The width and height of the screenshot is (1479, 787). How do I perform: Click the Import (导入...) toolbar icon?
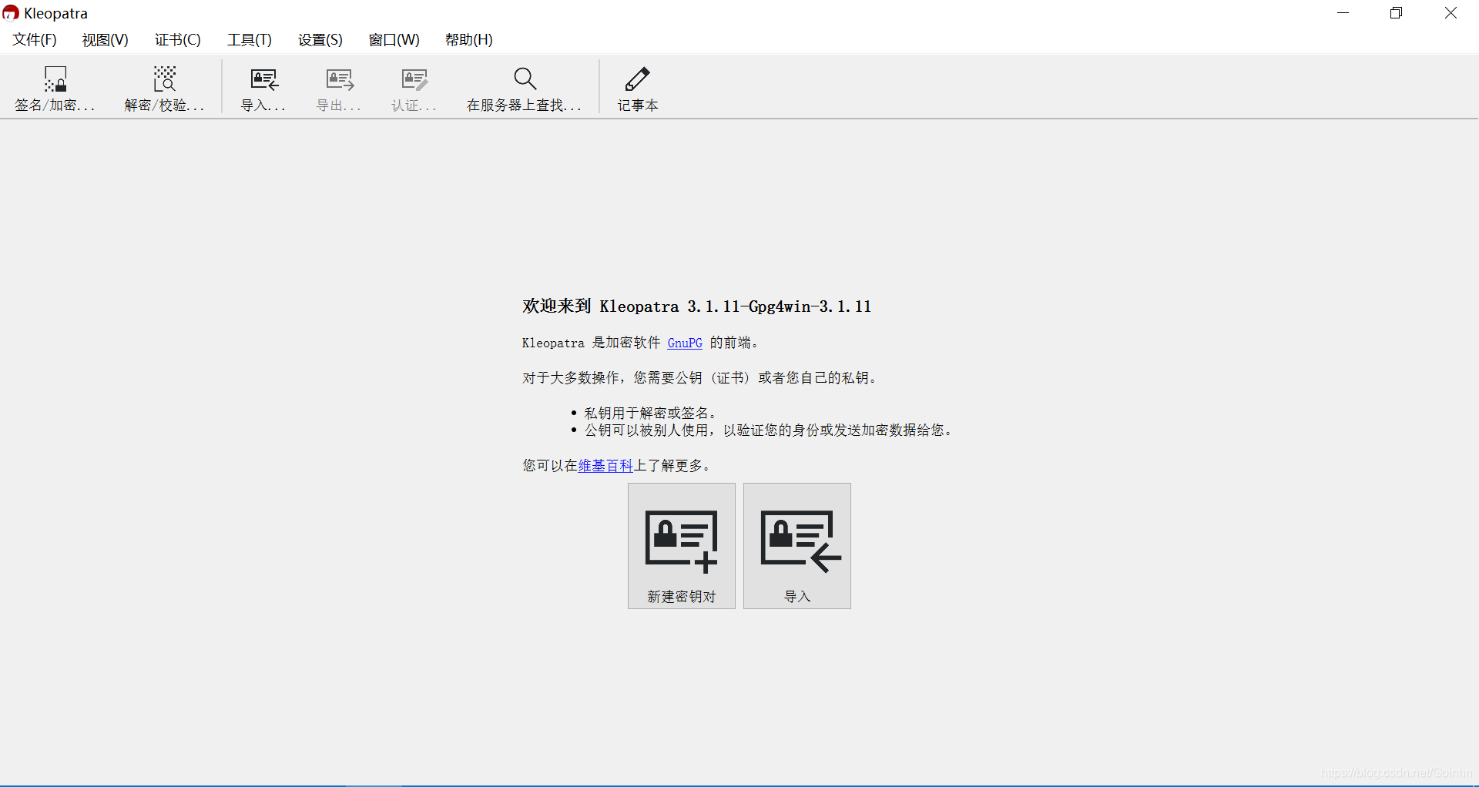263,79
